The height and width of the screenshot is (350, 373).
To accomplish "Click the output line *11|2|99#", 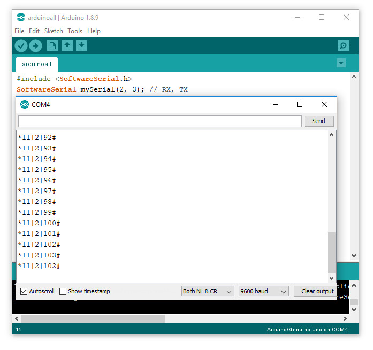I will tap(37, 212).
